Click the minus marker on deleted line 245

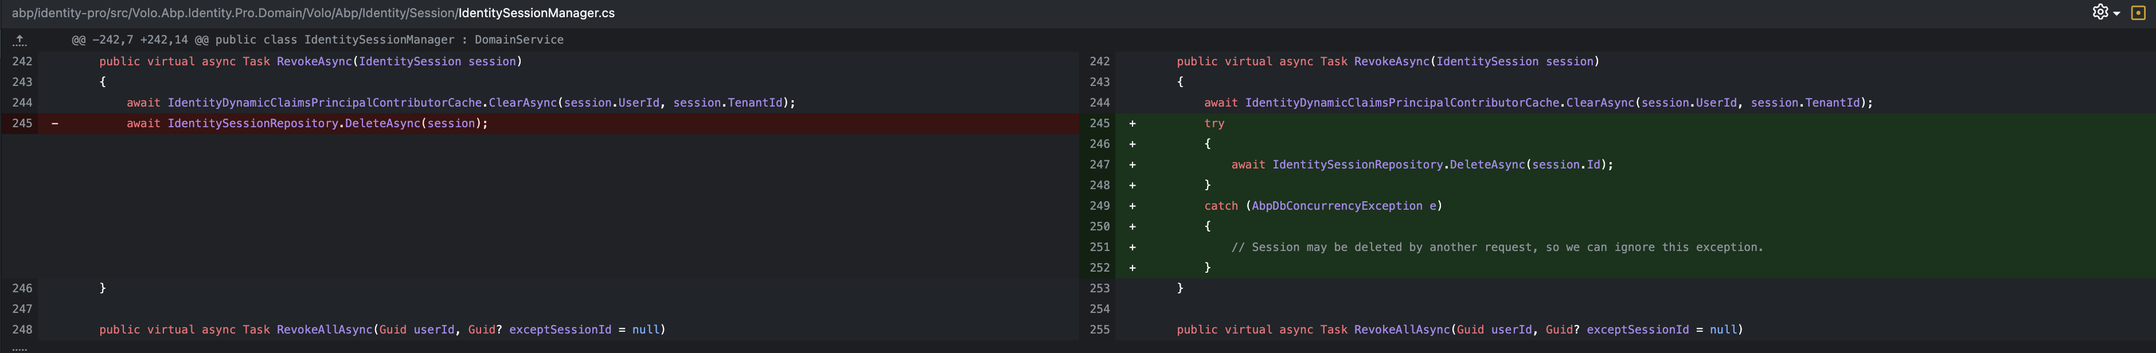click(x=55, y=123)
